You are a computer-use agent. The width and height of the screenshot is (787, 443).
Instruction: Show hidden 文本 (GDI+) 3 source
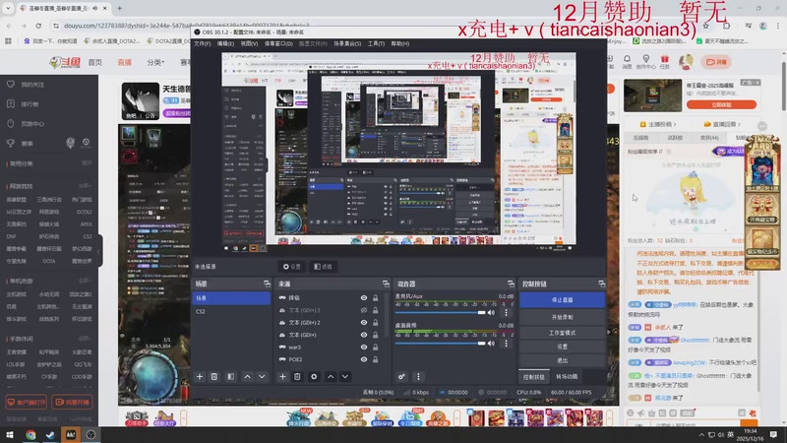[x=364, y=310]
